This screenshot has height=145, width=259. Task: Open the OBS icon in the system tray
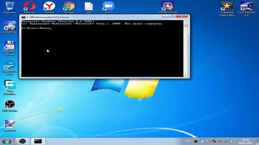coord(195,141)
